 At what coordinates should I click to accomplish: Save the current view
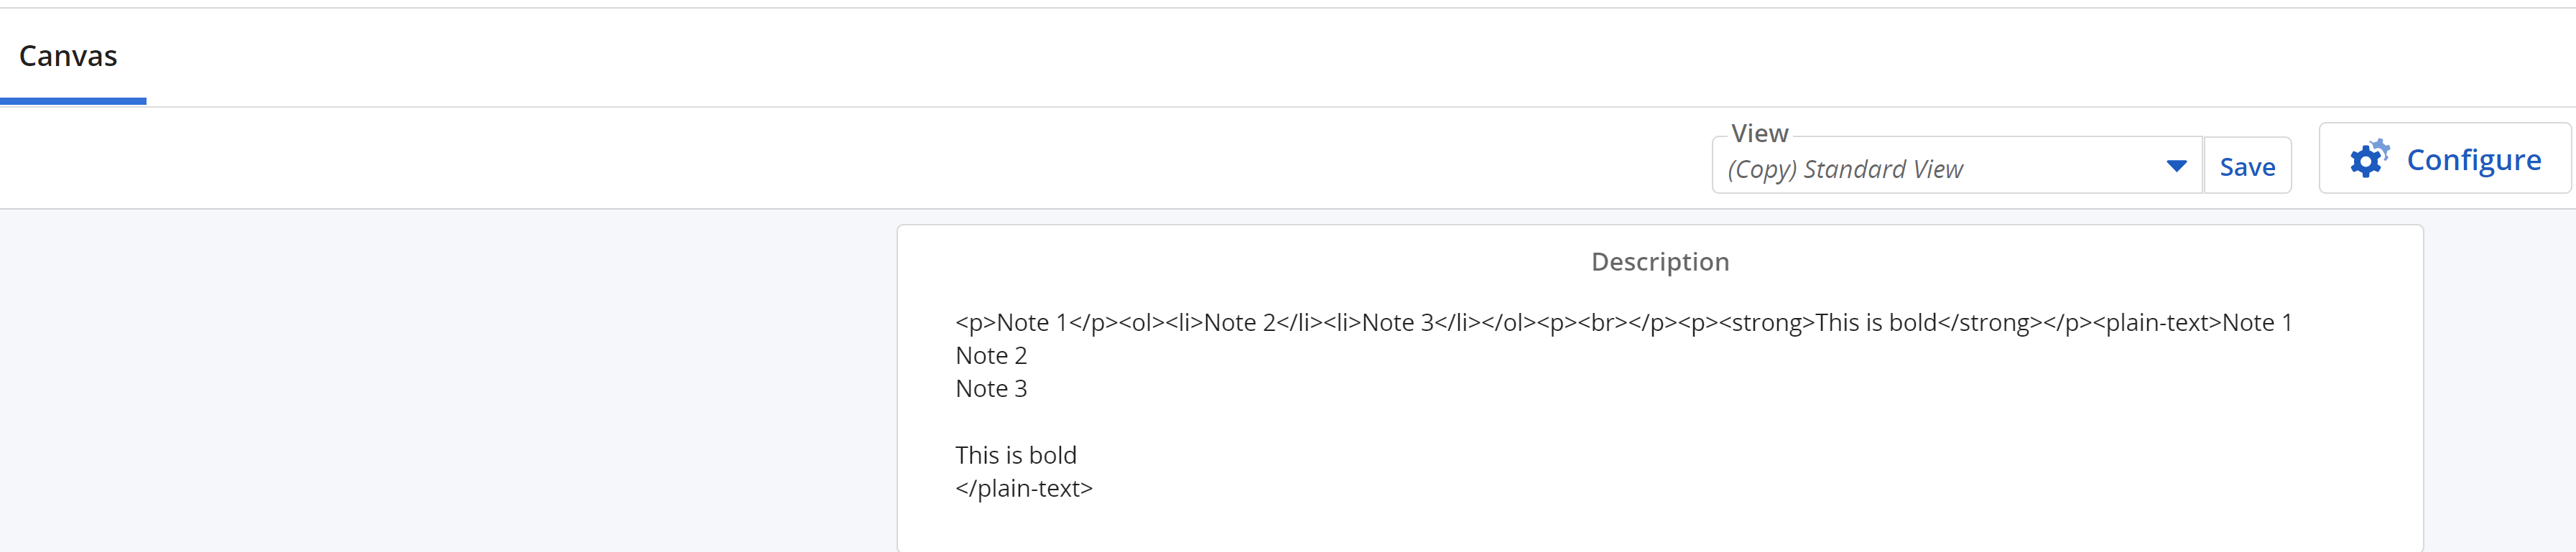pos(2247,167)
